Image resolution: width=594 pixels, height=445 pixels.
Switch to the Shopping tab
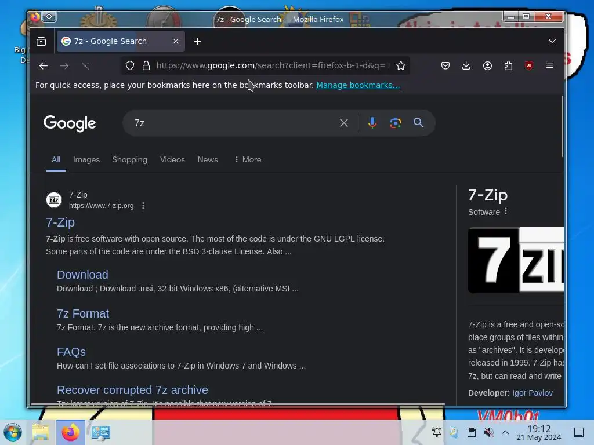pyautogui.click(x=129, y=160)
